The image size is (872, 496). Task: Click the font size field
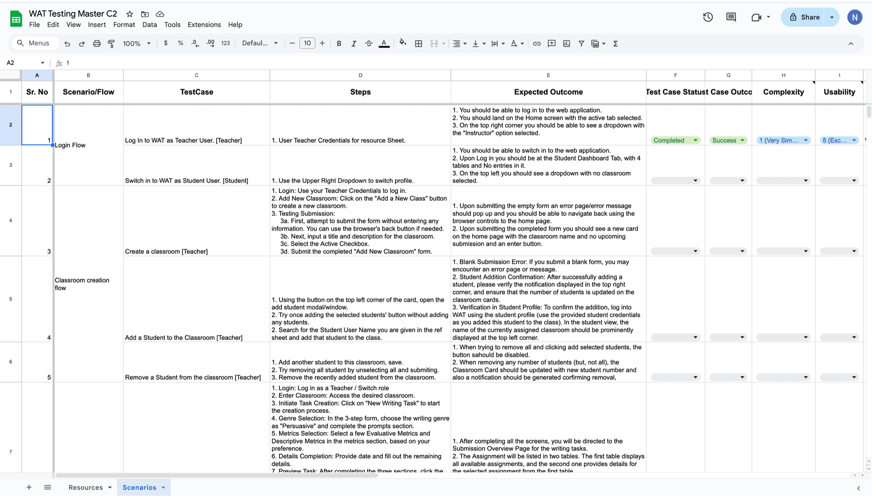point(307,43)
